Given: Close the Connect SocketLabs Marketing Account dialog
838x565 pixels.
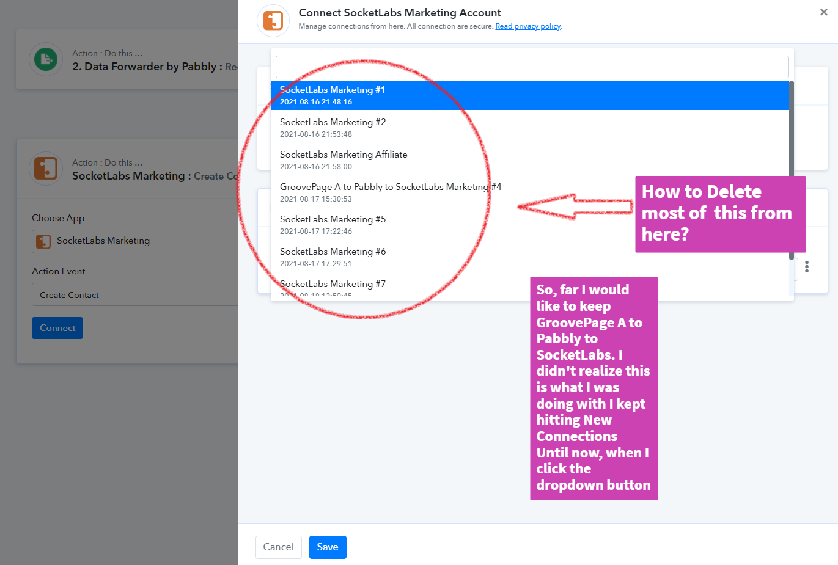Looking at the screenshot, I should (823, 12).
